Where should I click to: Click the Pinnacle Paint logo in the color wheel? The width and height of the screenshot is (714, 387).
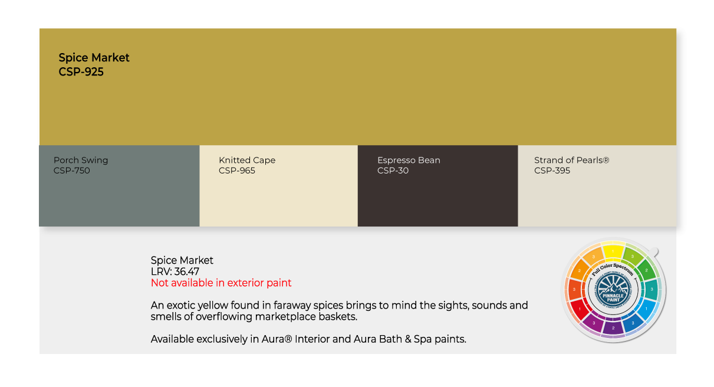[612, 288]
